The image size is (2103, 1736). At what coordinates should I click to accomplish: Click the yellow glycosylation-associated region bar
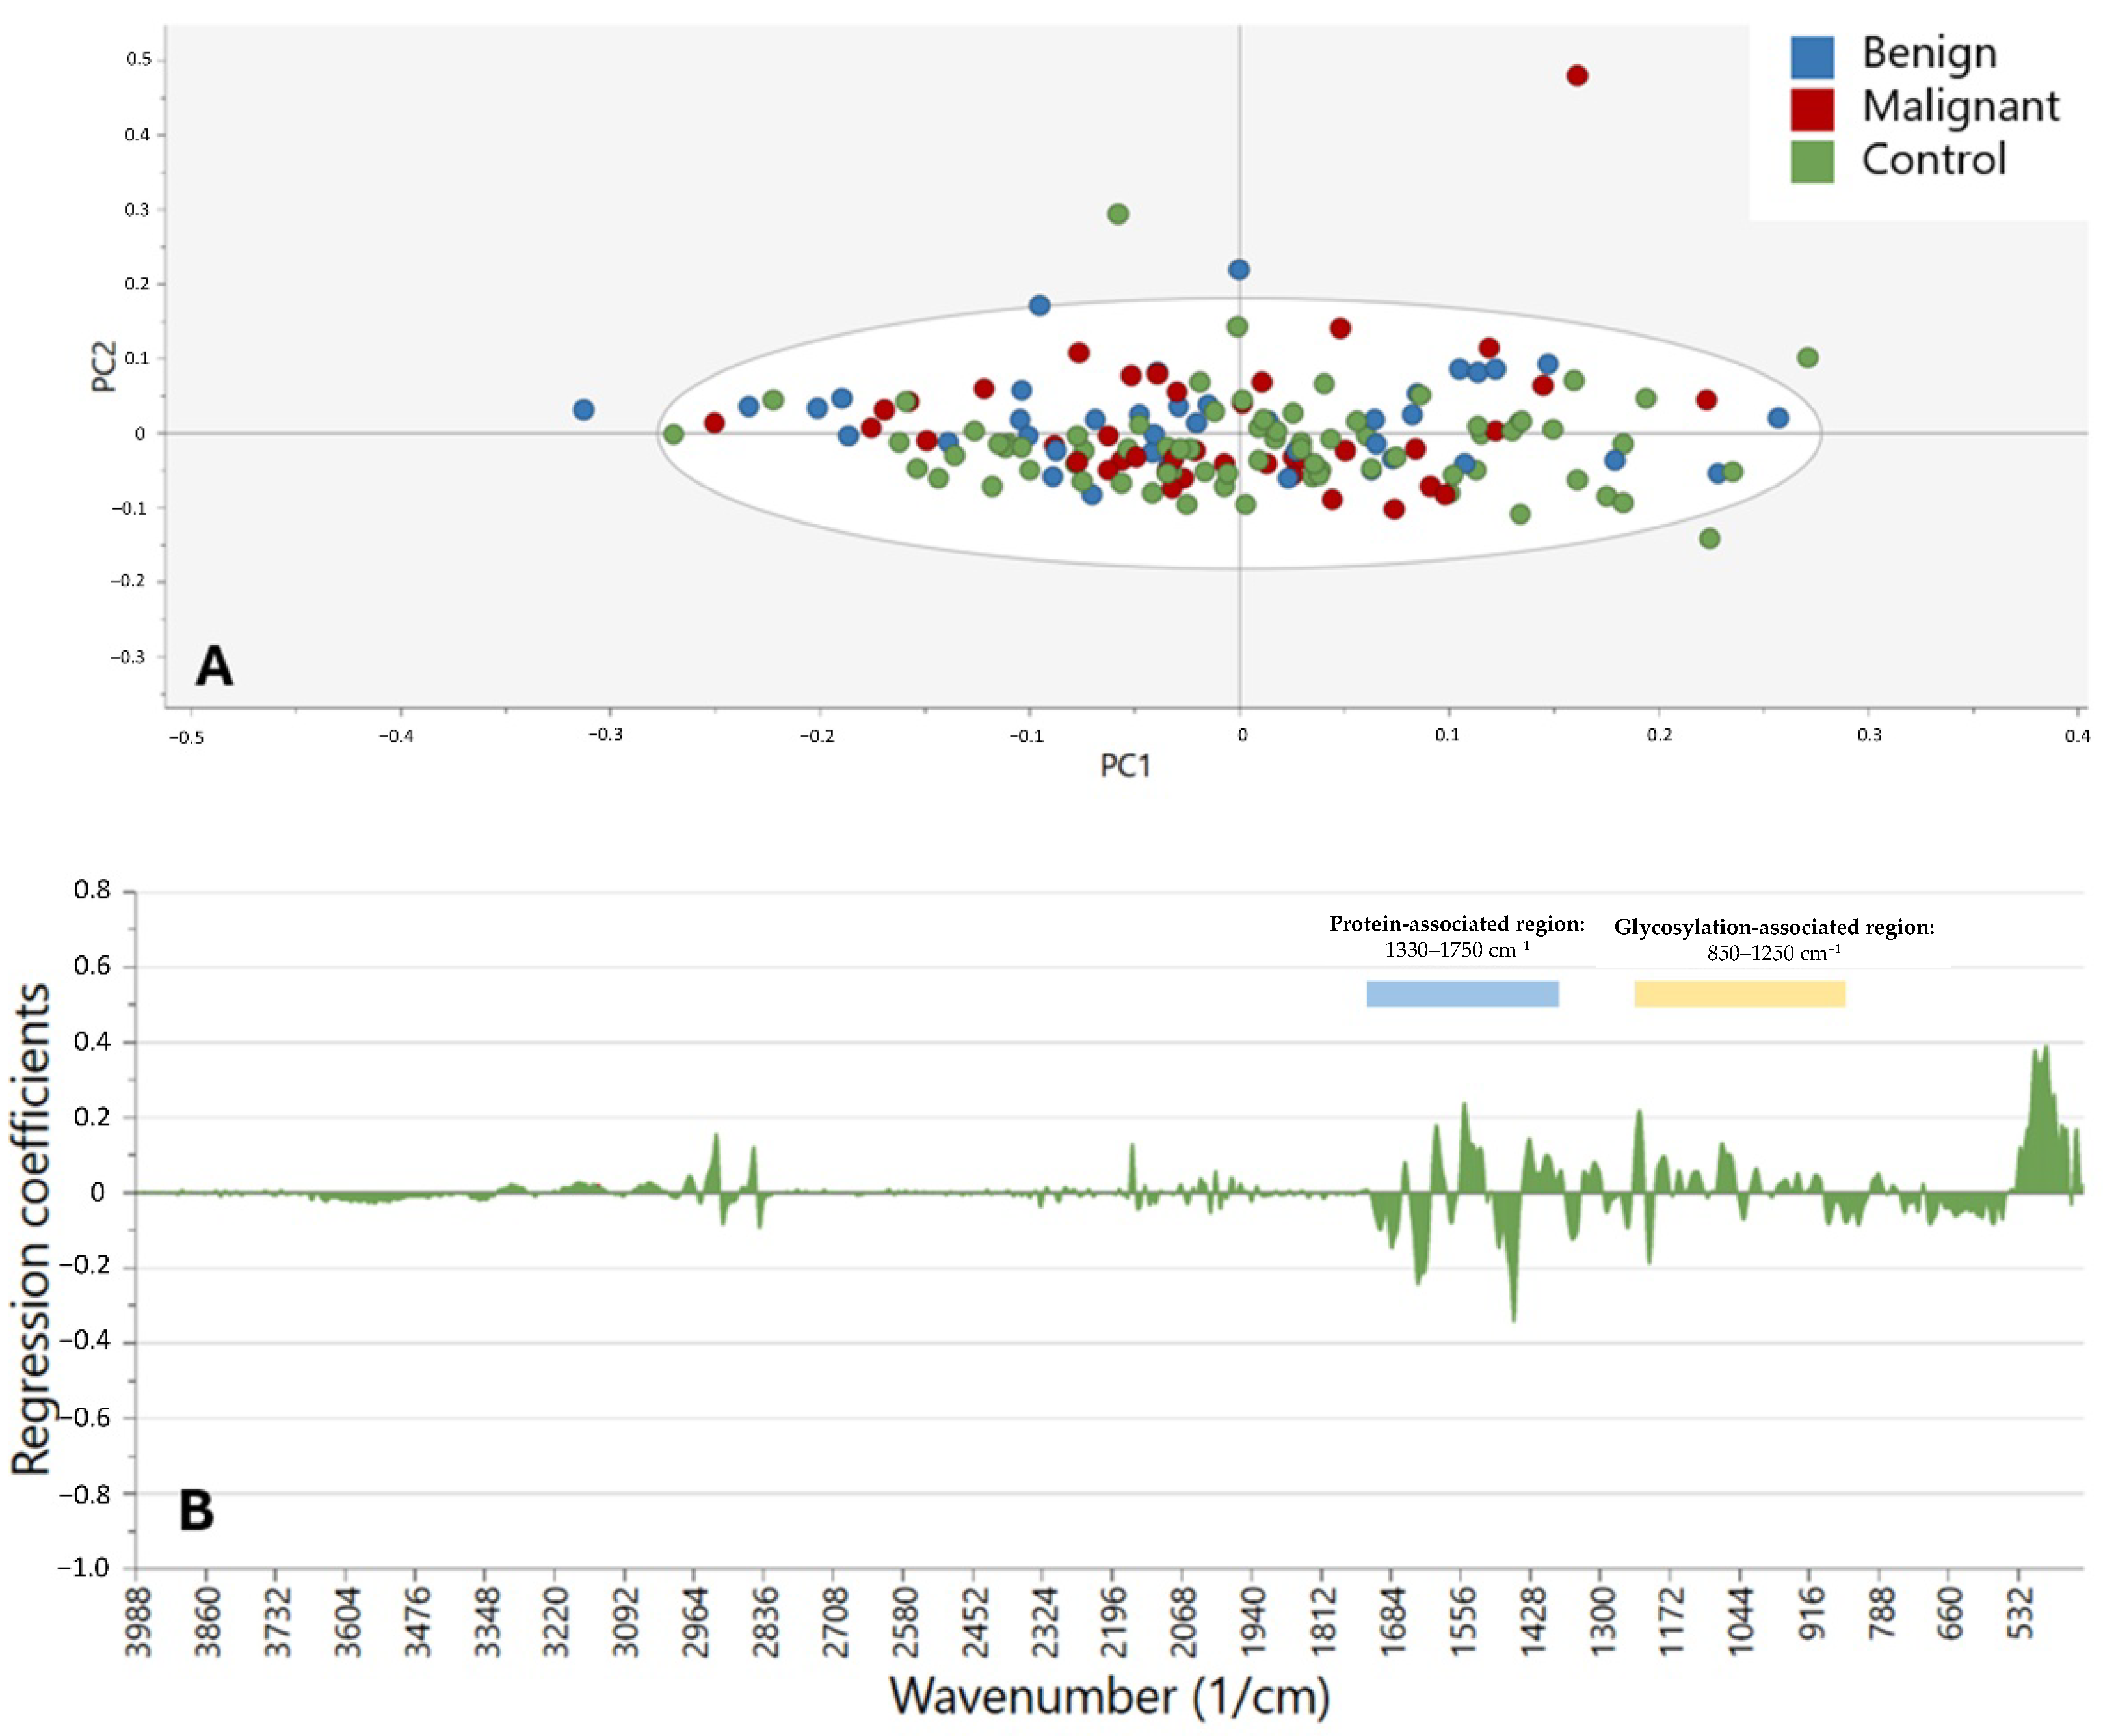point(1739,994)
